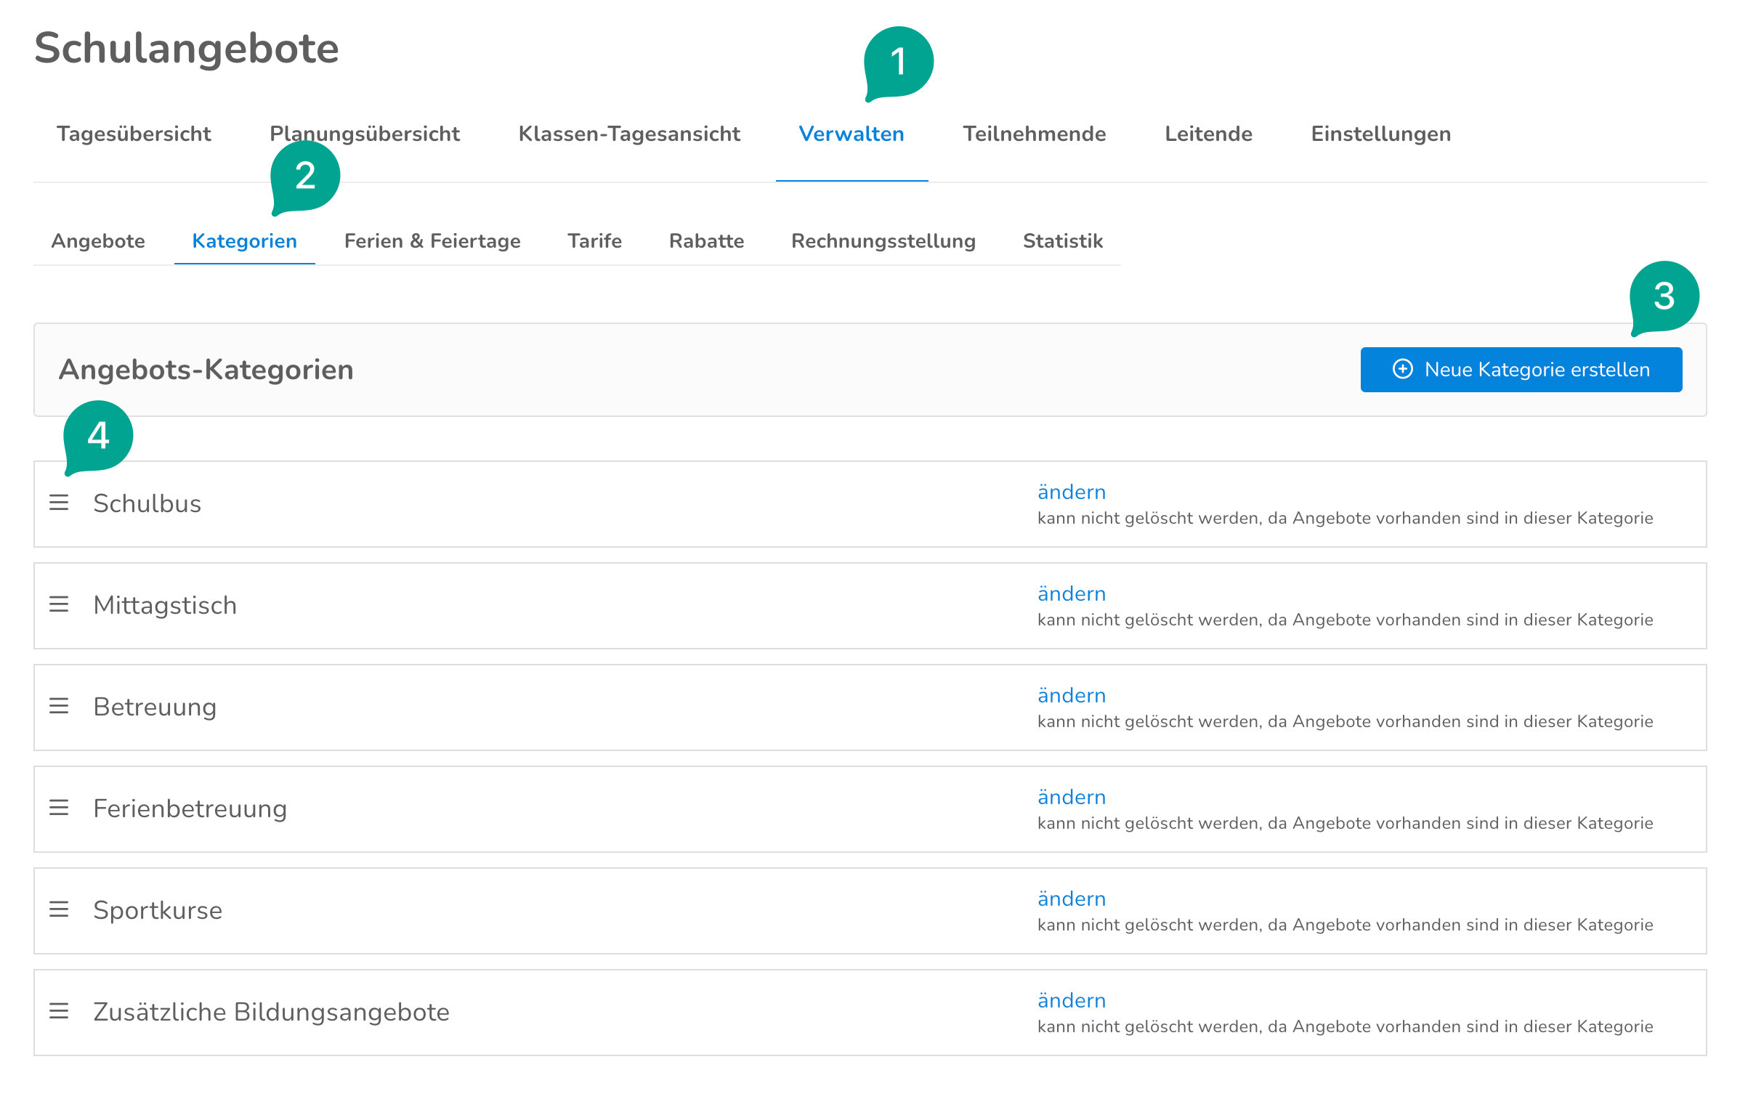Open the Tagesübersicht tab
The width and height of the screenshot is (1748, 1107).
click(x=134, y=134)
